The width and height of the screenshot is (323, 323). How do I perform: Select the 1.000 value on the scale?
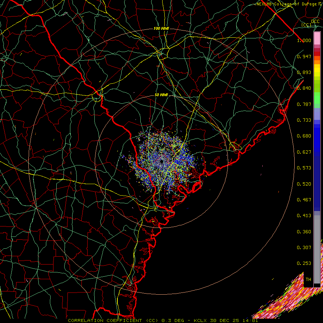304,40
